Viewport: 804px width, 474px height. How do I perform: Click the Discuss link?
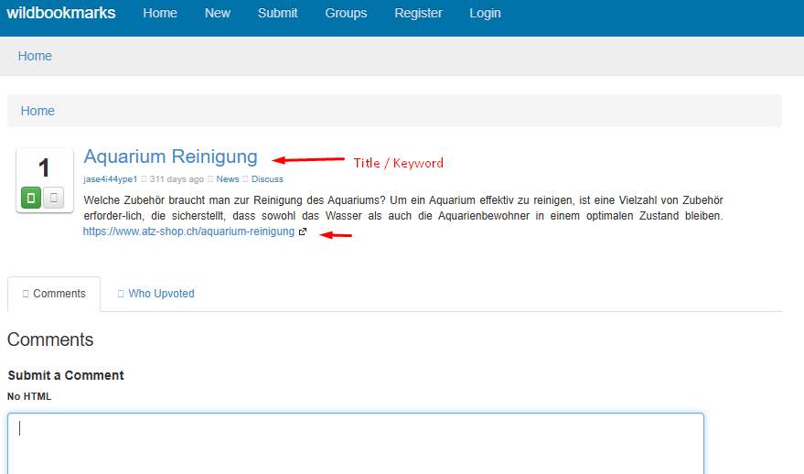click(x=267, y=179)
